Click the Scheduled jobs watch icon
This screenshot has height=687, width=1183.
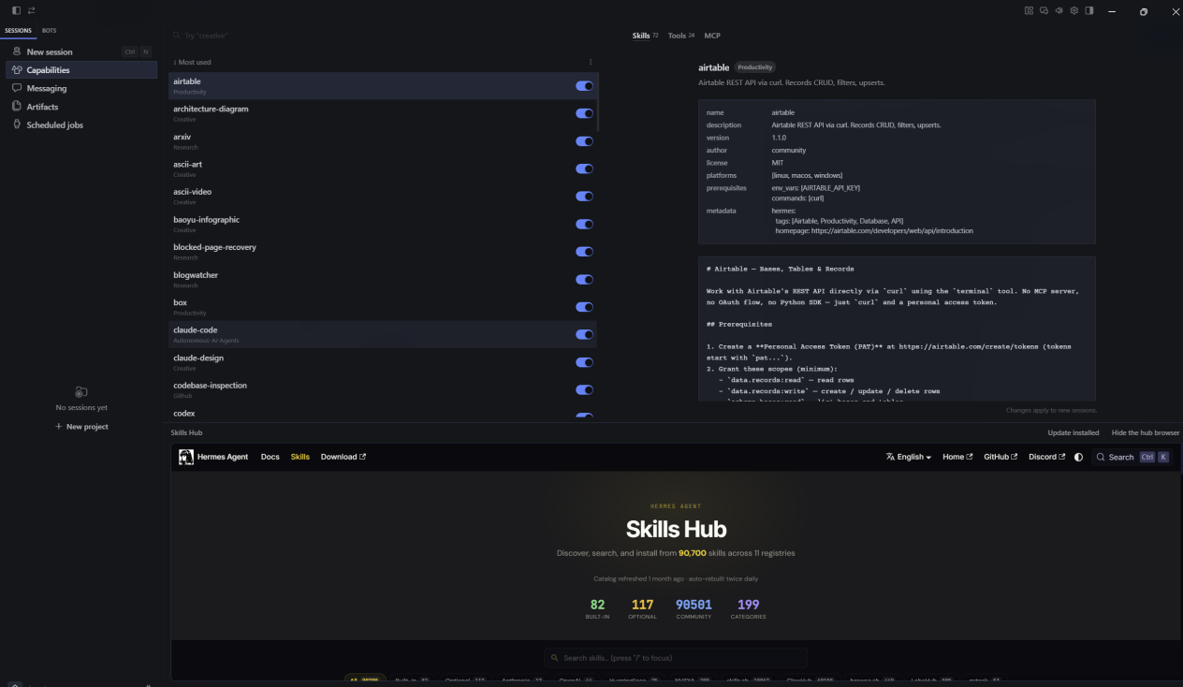pyautogui.click(x=17, y=124)
